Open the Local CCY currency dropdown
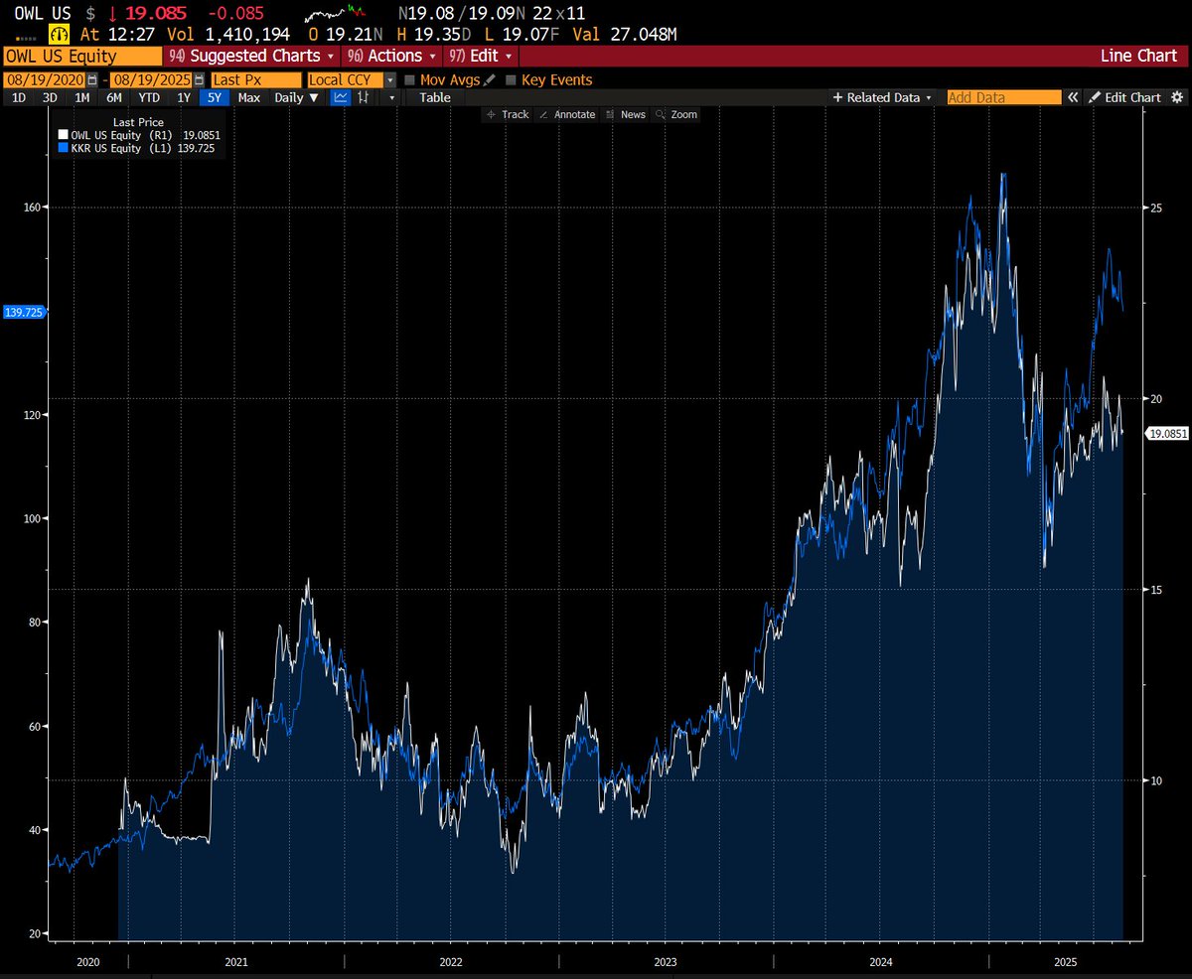The height and width of the screenshot is (979, 1192). pos(390,79)
